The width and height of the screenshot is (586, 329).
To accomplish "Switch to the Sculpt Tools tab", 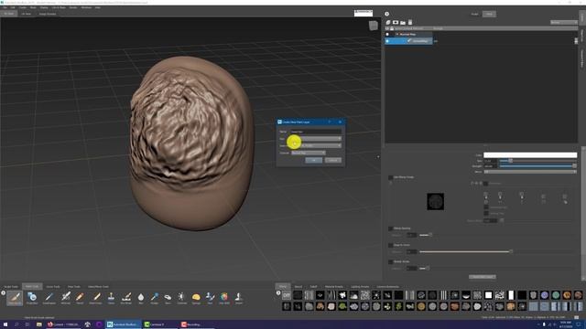I will click(x=11, y=286).
